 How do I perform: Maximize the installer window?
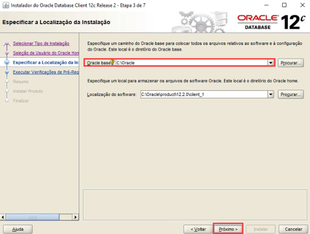click(x=284, y=5)
